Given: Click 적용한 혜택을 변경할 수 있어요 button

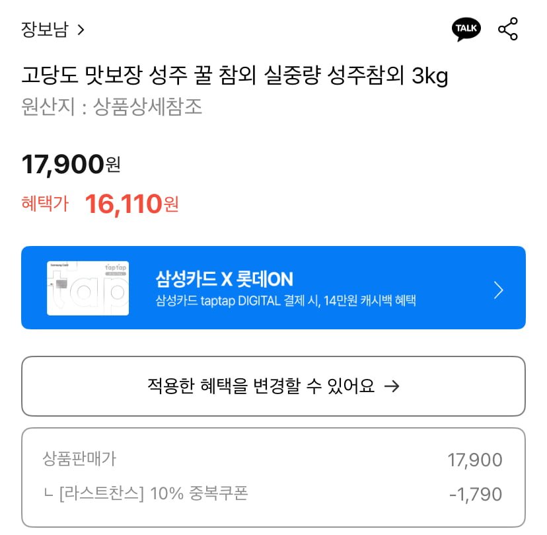Looking at the screenshot, I should [x=273, y=386].
